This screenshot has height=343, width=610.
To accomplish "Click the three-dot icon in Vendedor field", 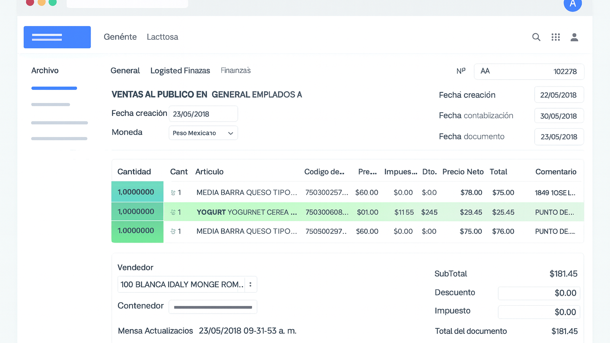I will tap(250, 285).
